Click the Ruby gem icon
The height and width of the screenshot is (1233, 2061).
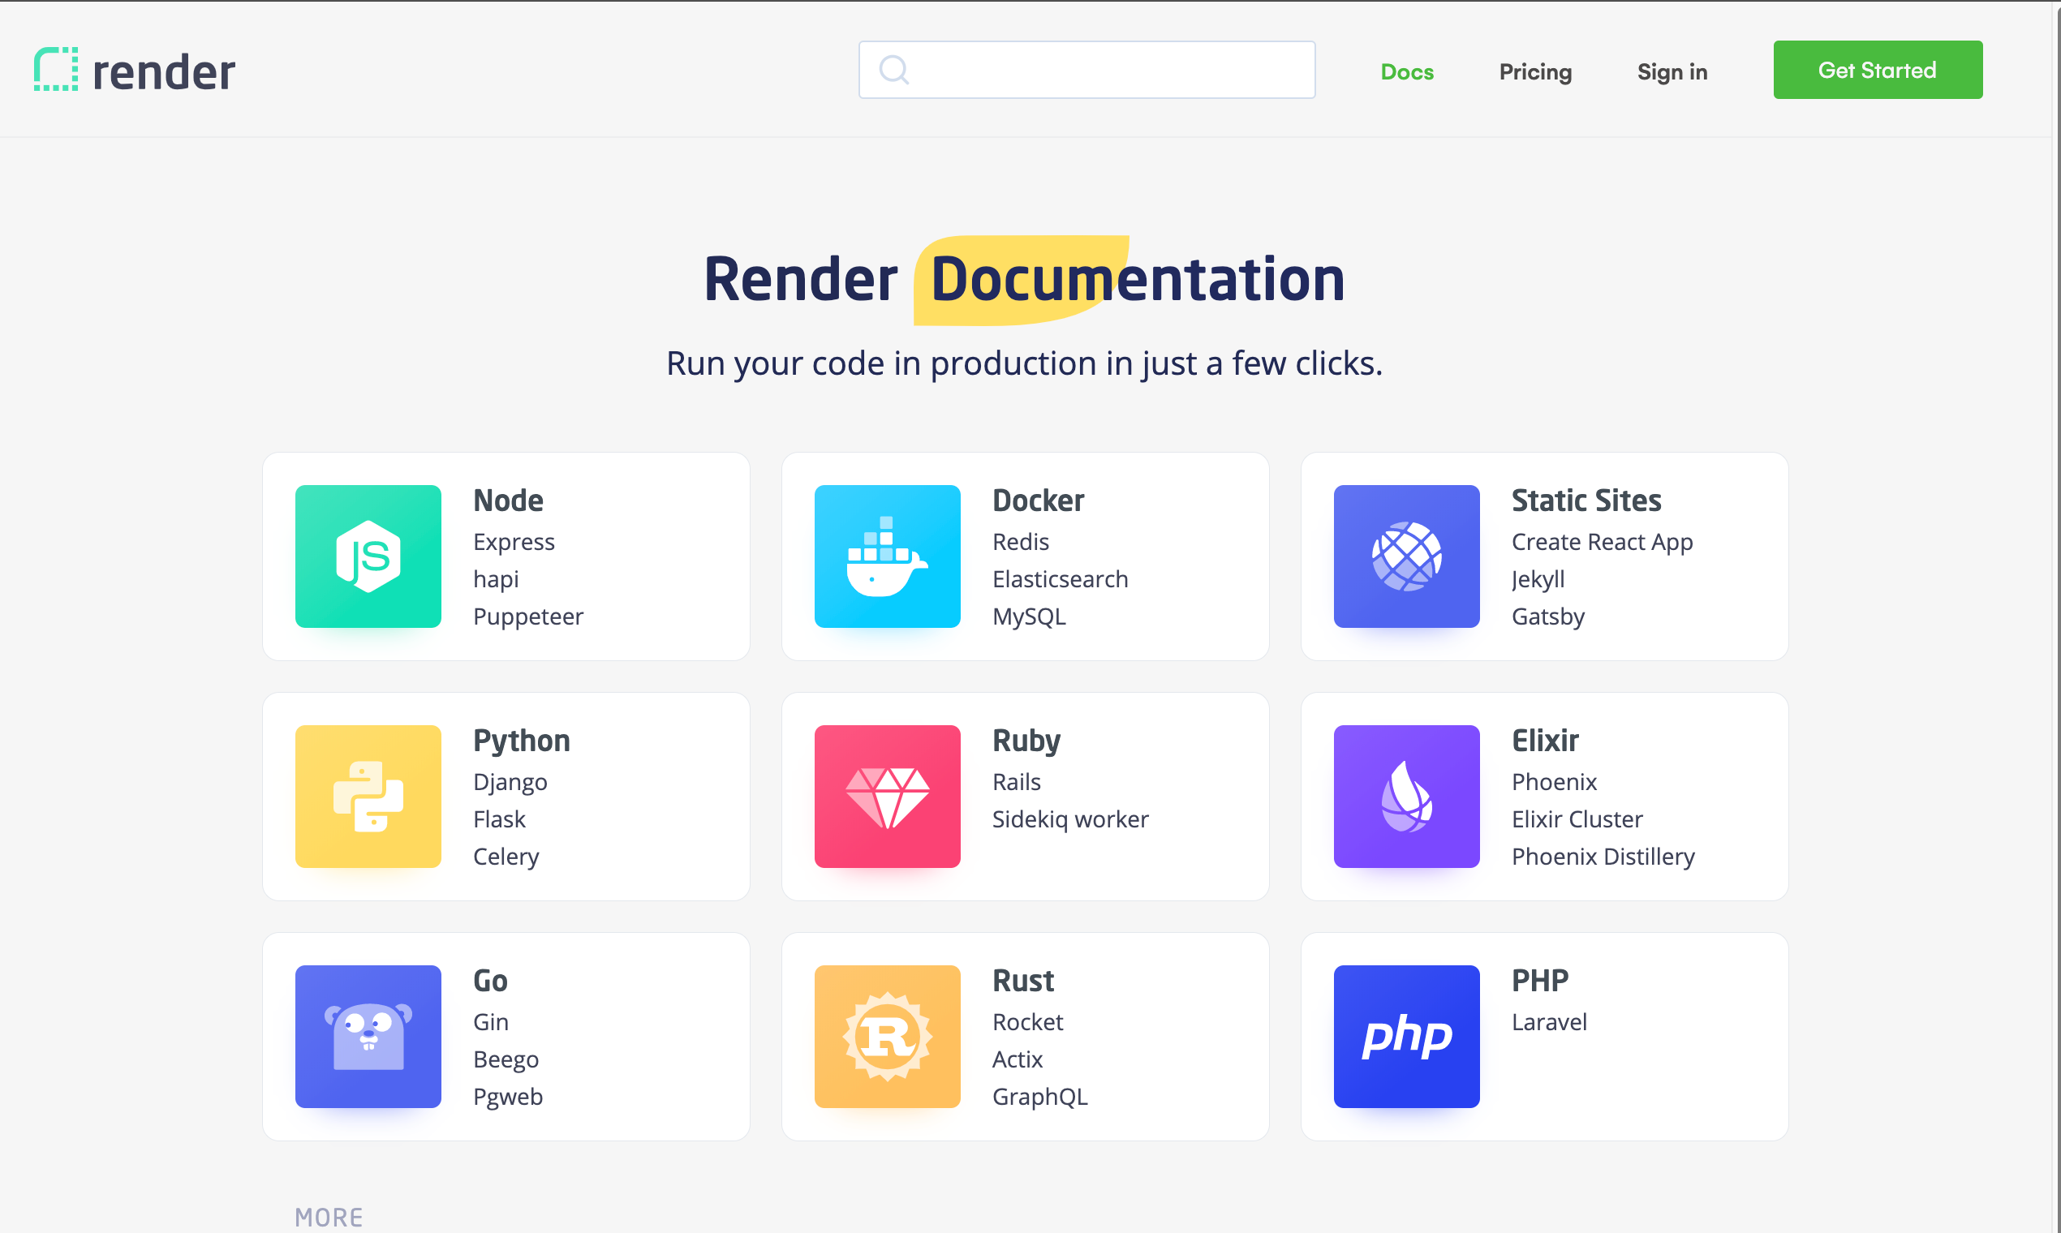(887, 796)
